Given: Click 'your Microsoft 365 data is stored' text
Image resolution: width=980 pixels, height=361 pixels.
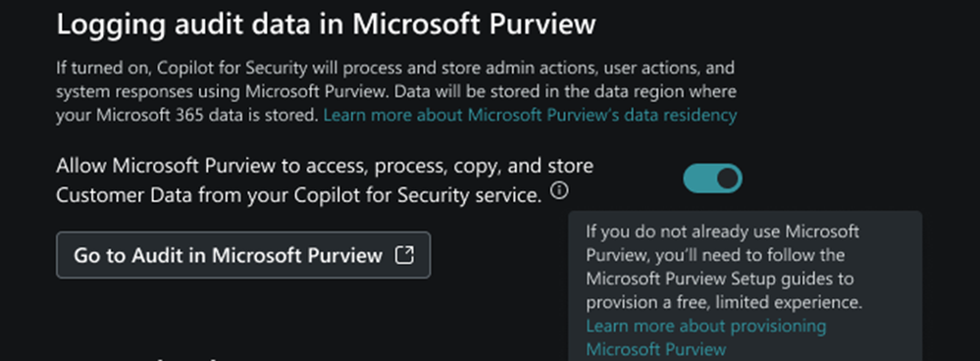Looking at the screenshot, I should (187, 115).
